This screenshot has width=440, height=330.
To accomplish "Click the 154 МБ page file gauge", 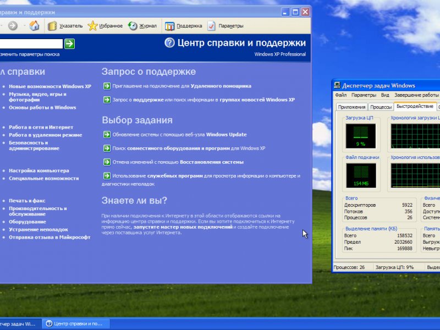I will [x=361, y=175].
